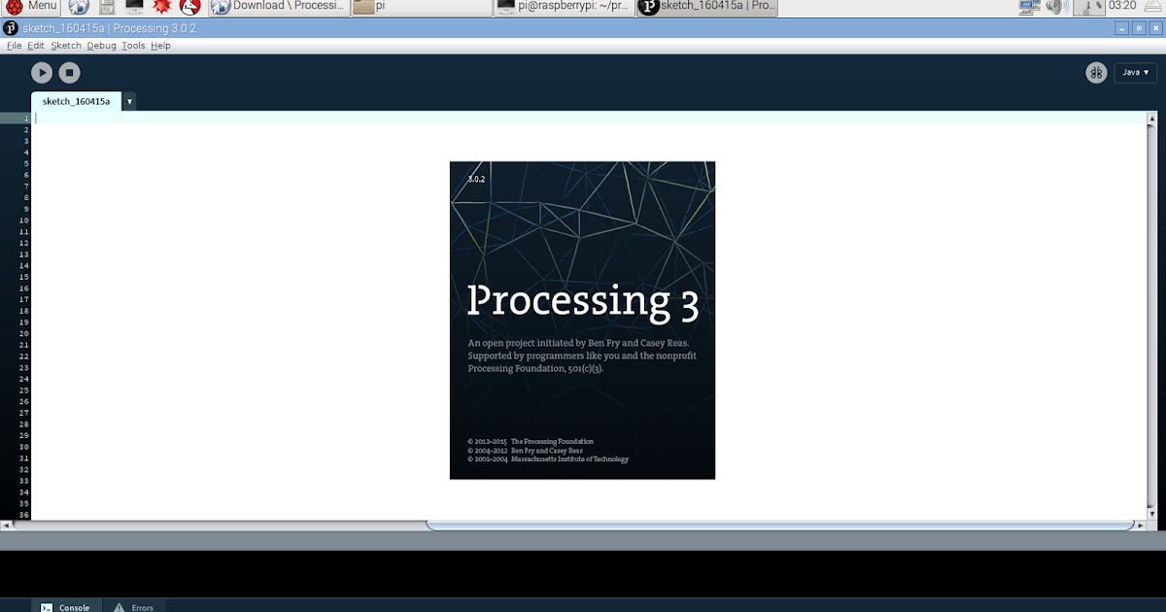Click the clock showing 03:20
Image resolution: width=1166 pixels, height=612 pixels.
click(1124, 7)
